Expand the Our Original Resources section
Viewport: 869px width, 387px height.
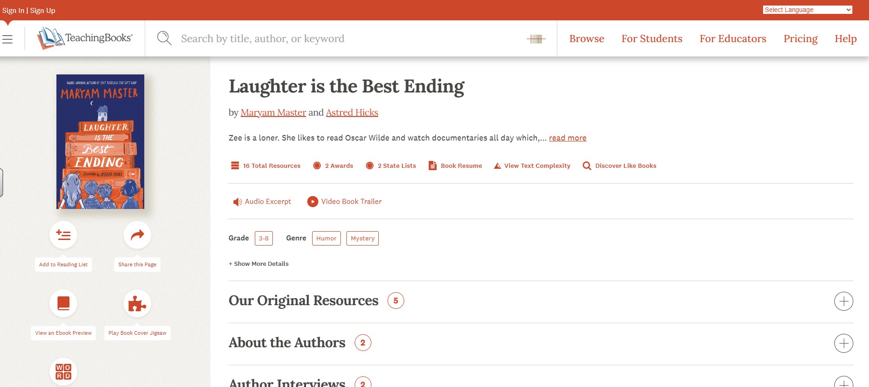click(844, 301)
